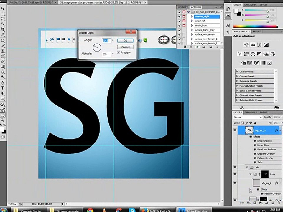Confirm Global Light with OK
Screen dimensions: 283x212
coord(125,41)
